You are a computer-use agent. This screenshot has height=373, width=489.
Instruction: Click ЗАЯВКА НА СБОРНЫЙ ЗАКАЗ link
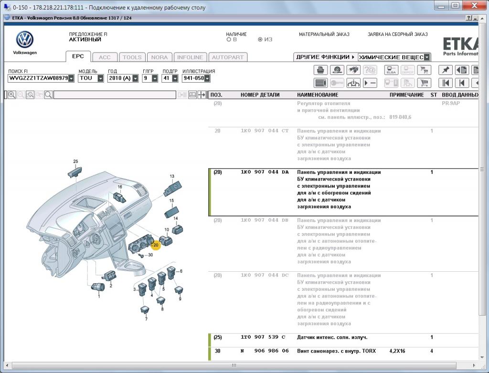(398, 34)
